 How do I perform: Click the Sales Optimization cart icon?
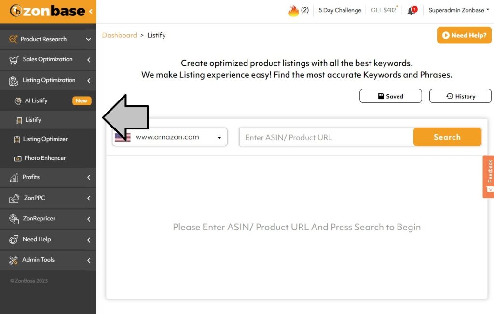coord(14,59)
